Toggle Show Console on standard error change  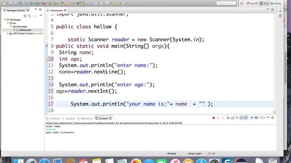point(246,118)
